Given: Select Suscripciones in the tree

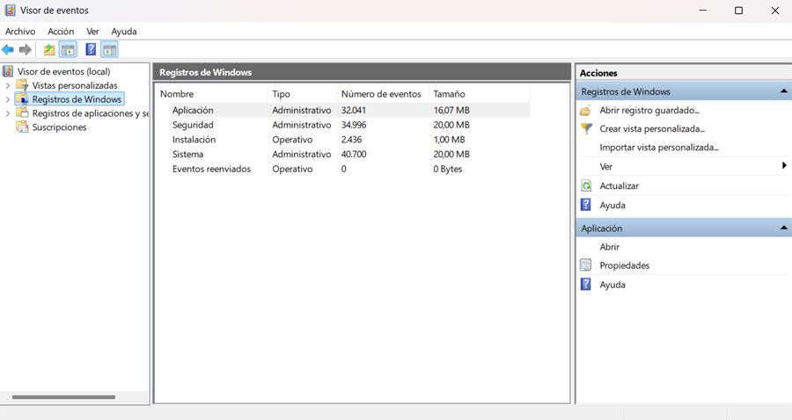Looking at the screenshot, I should (x=59, y=127).
